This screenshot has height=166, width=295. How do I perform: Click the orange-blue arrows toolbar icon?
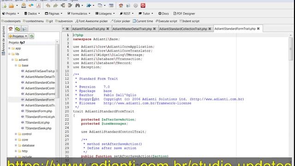31,6
